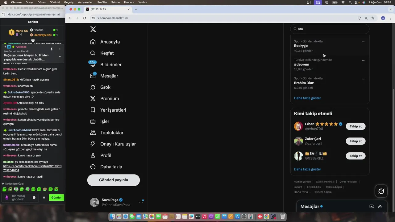The height and width of the screenshot is (222, 395).
Task: Click Hizmet Şartları footer link
Action: pos(302,182)
